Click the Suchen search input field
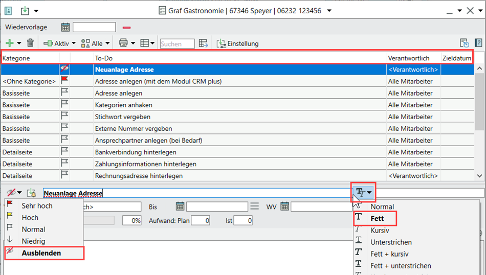This screenshot has height=275, width=486. point(177,44)
